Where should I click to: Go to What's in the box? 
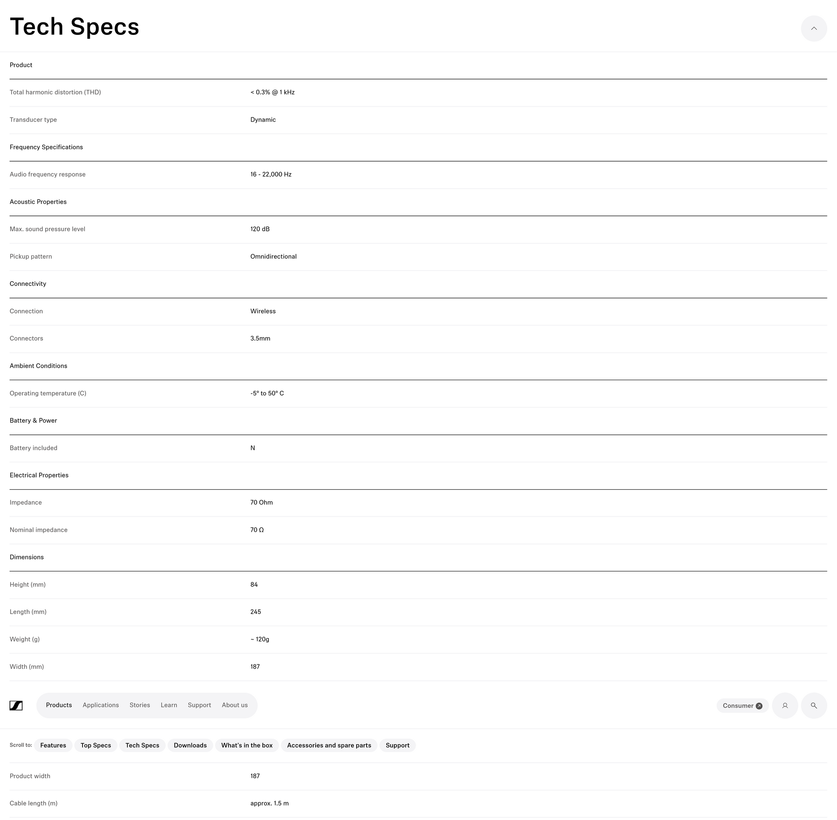pos(247,746)
